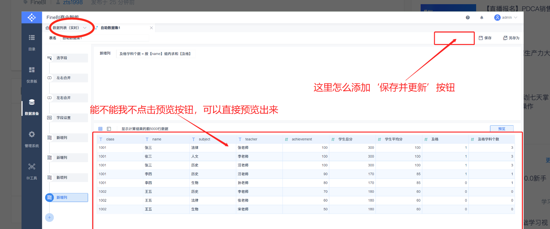
Task: Click the # type icon of 及格 column
Action: coord(426,139)
